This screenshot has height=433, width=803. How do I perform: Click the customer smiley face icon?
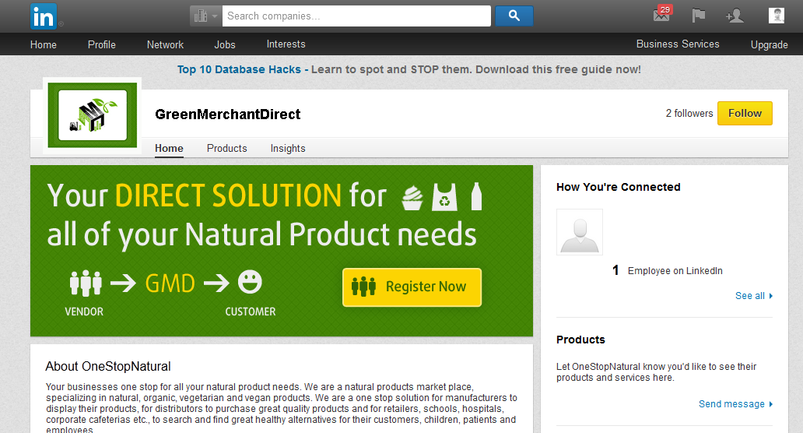pyautogui.click(x=250, y=282)
